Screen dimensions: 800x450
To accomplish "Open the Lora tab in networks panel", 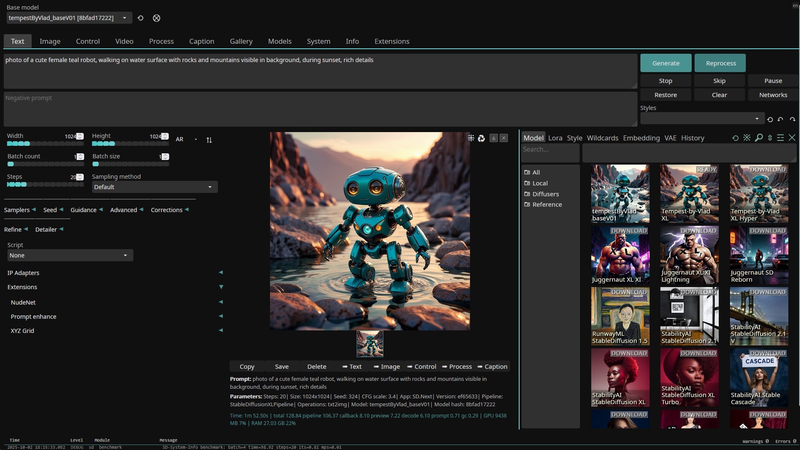I will (555, 138).
